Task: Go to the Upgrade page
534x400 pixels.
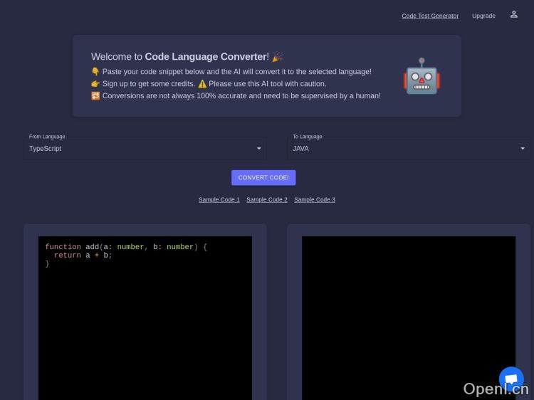Action: tap(483, 16)
